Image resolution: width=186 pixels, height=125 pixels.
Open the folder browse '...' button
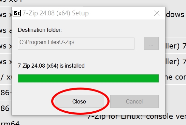click(x=151, y=43)
